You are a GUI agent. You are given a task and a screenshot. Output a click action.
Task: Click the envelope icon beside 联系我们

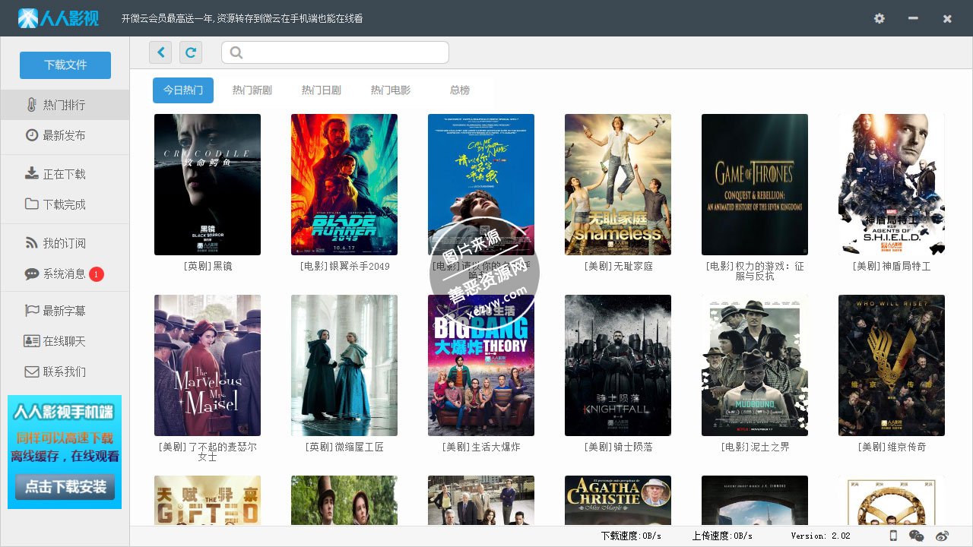32,372
